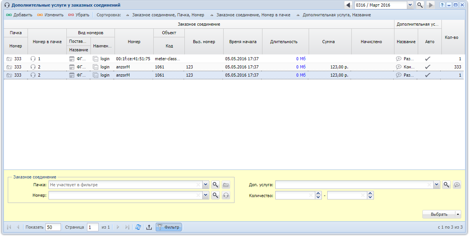This screenshot has height=236, width=469.
Task: Click batch folder icon in the highlighted third row
Action: [9, 75]
